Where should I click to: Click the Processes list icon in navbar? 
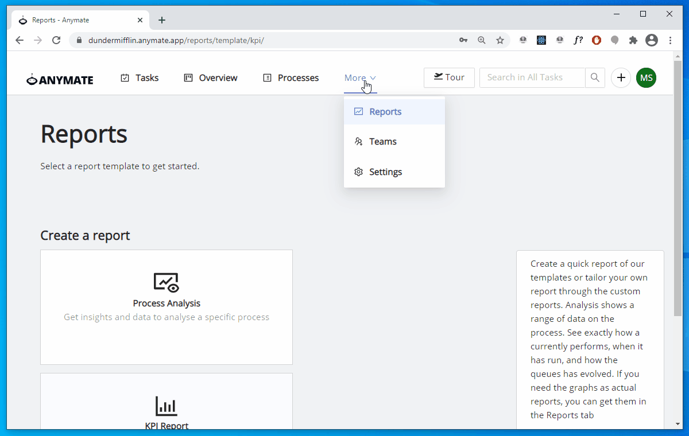(x=267, y=77)
